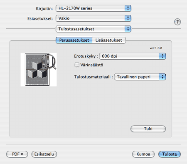This screenshot has width=187, height=164.
Task: Enable the Värinsäästö checkbox
Action: coord(77,65)
